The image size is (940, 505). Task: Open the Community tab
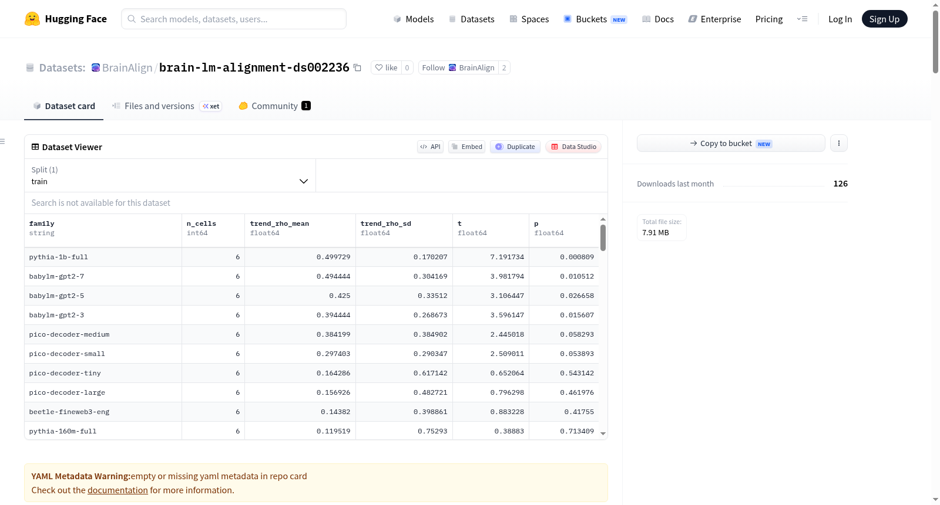pyautogui.click(x=274, y=106)
